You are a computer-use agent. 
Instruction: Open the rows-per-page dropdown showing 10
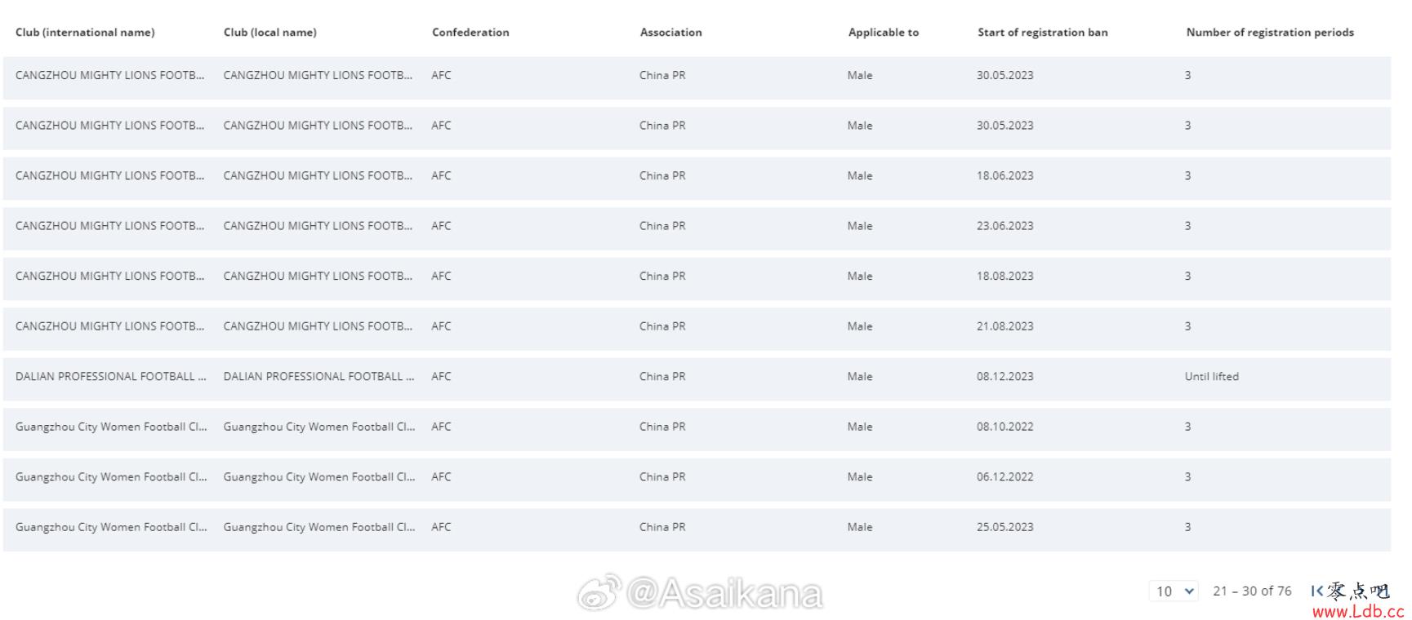tap(1173, 591)
